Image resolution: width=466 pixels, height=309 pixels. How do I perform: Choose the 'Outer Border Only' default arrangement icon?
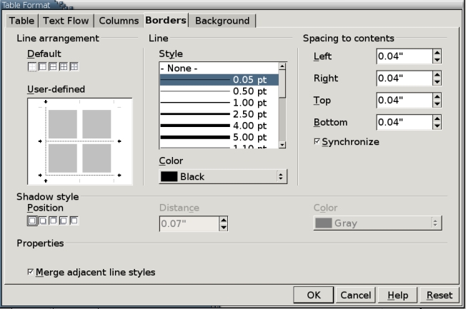[x=42, y=66]
